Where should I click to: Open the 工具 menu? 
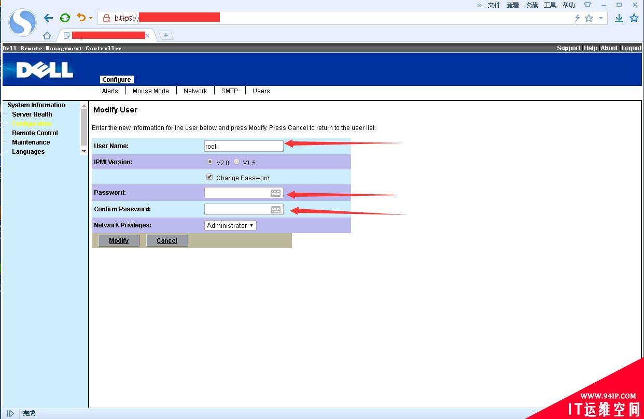tap(550, 5)
